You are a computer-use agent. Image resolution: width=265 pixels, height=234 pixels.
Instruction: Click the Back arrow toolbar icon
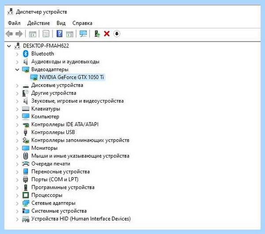tap(9, 34)
